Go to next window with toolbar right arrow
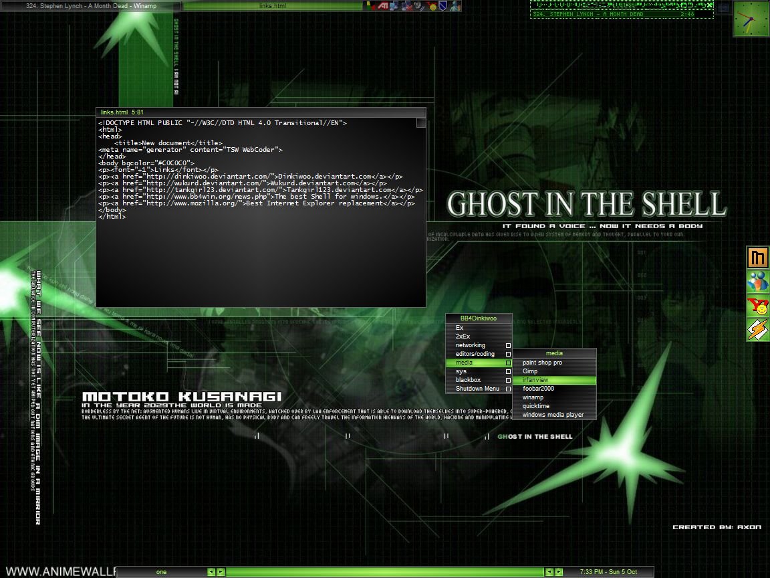The height and width of the screenshot is (578, 770). coord(559,571)
